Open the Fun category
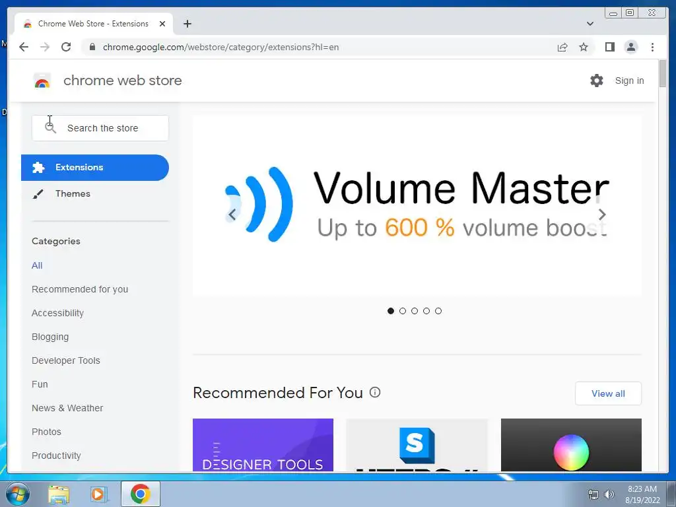Screen dimensions: 676x507 (40, 384)
